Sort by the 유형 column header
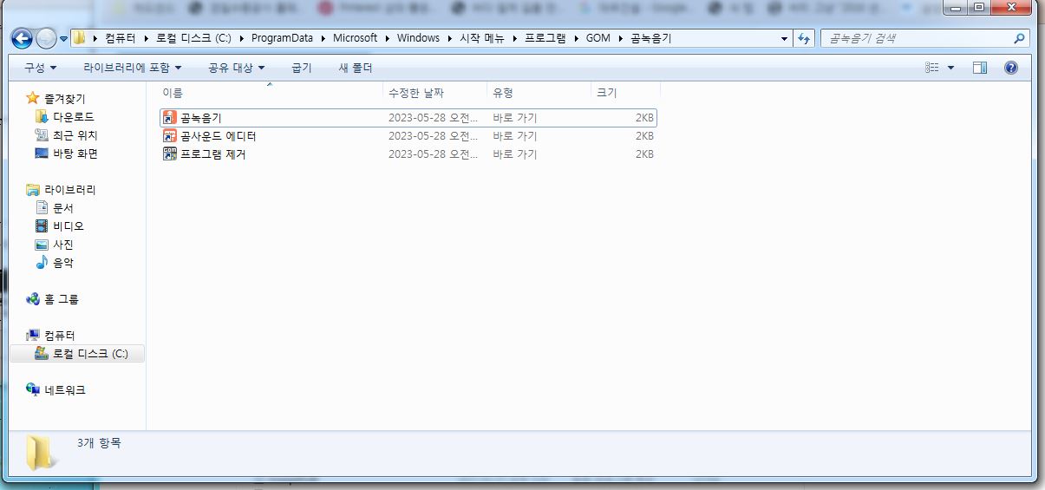Image resolution: width=1045 pixels, height=490 pixels. pos(539,93)
